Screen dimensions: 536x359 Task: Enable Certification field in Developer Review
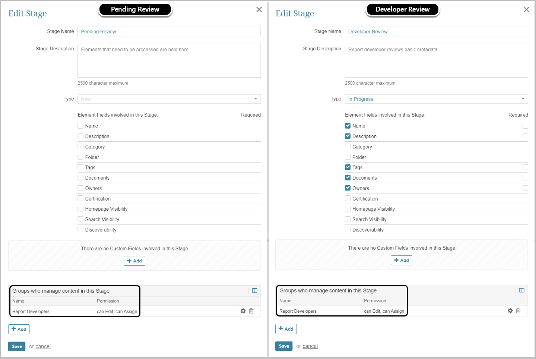tap(348, 199)
